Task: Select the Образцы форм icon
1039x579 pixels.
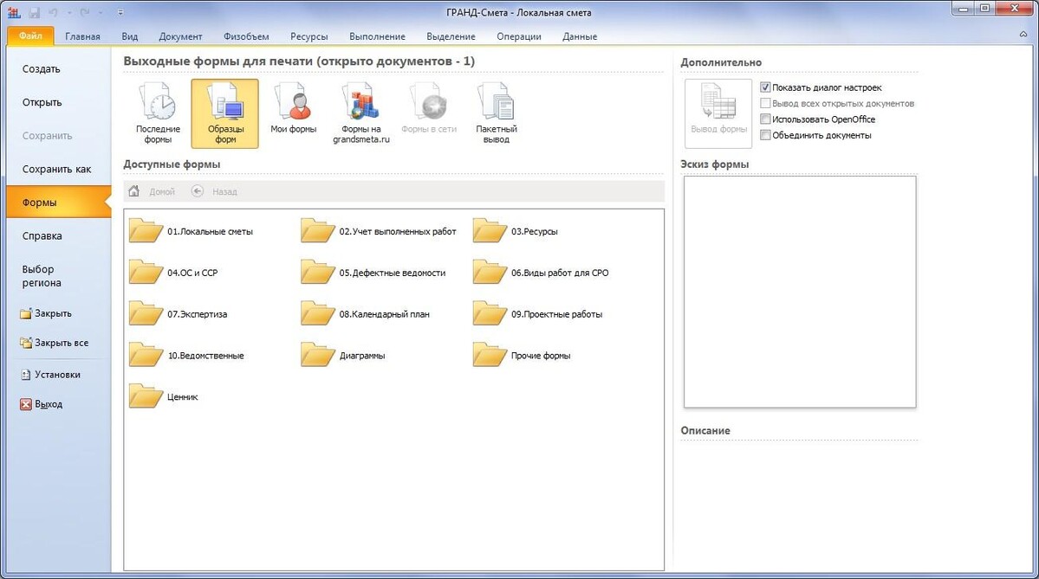Action: pos(225,113)
